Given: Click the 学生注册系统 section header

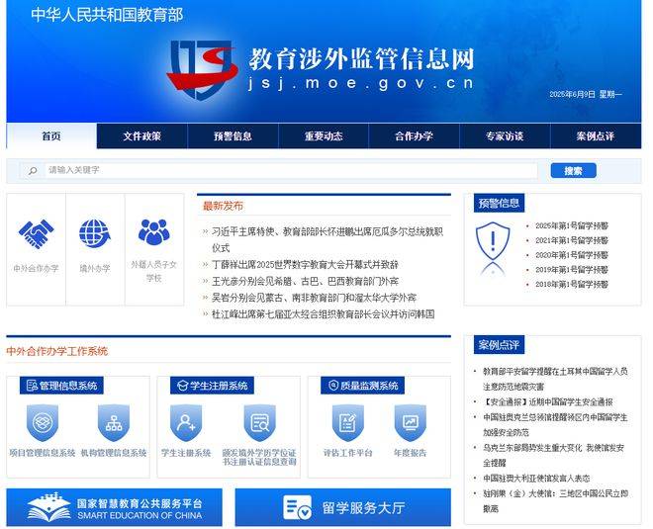Looking at the screenshot, I should pos(212,386).
